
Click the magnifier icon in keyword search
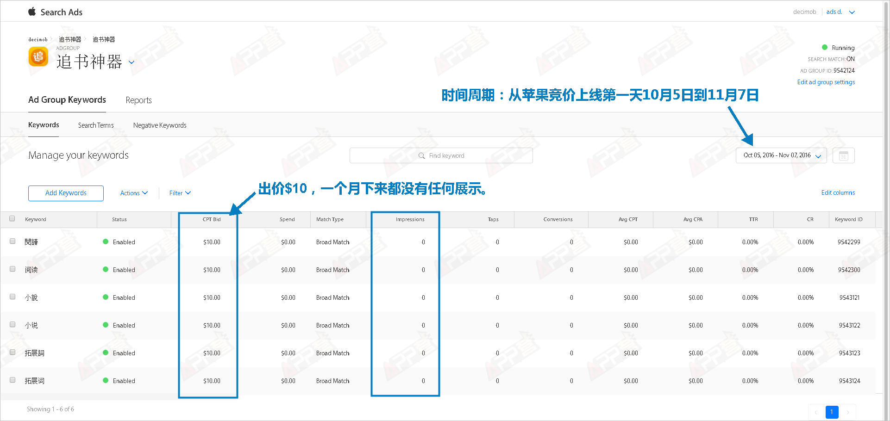pyautogui.click(x=421, y=156)
